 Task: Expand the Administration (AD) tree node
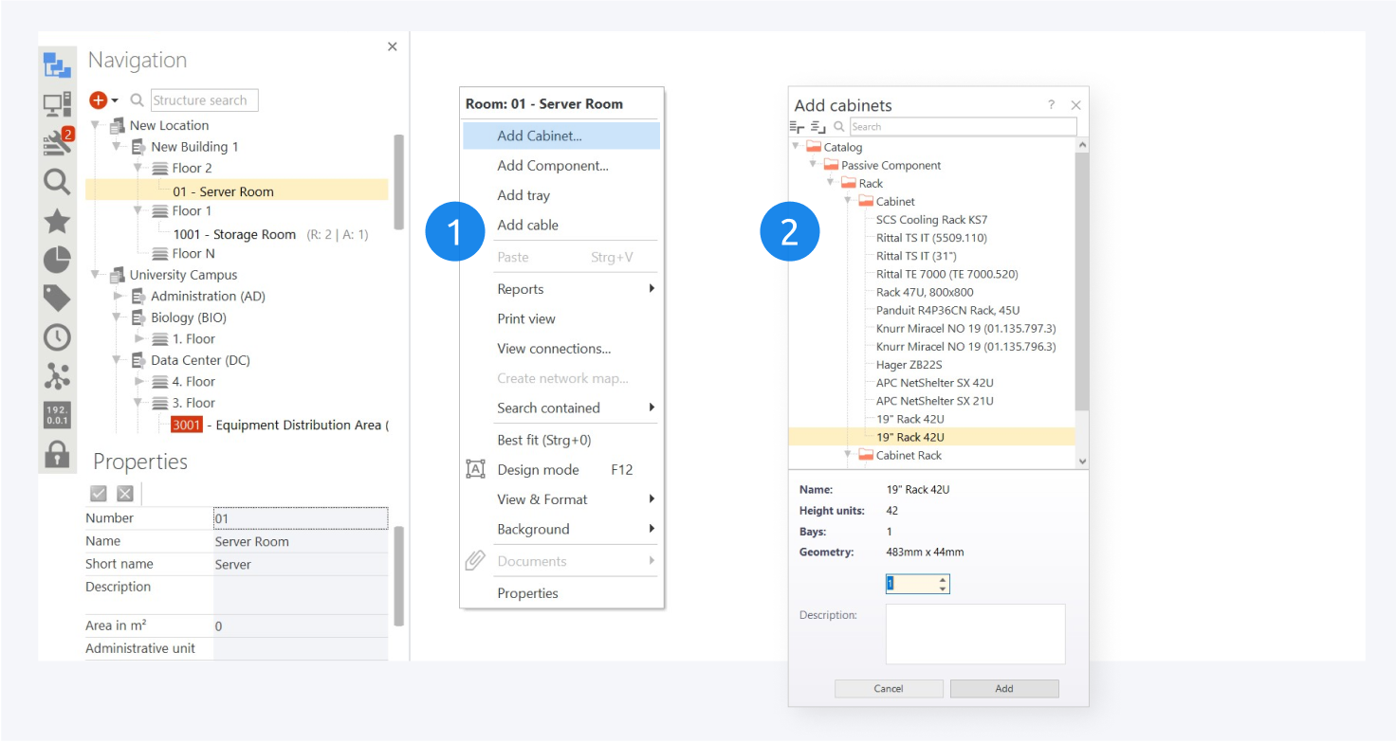tap(118, 297)
